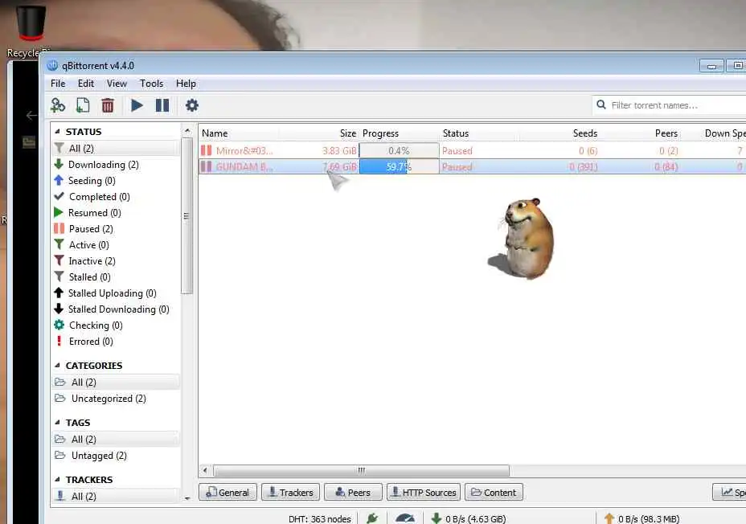This screenshot has width=746, height=524.
Task: Switch to the General tab
Action: (227, 492)
